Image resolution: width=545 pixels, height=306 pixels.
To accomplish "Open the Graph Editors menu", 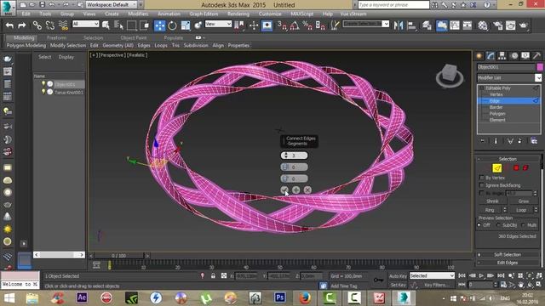I will (x=204, y=14).
